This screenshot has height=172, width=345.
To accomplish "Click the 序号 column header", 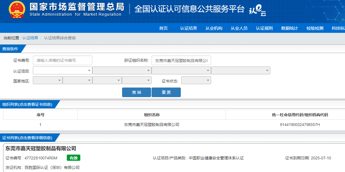I will pos(40,115).
